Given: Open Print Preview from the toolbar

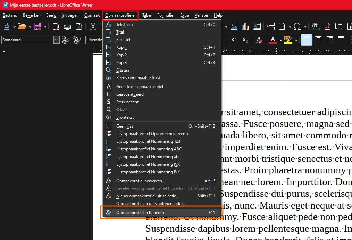Looking at the screenshot, I should (x=79, y=27).
